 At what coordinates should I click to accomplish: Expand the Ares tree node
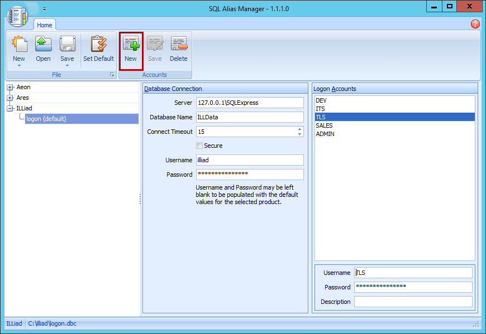pyautogui.click(x=10, y=98)
